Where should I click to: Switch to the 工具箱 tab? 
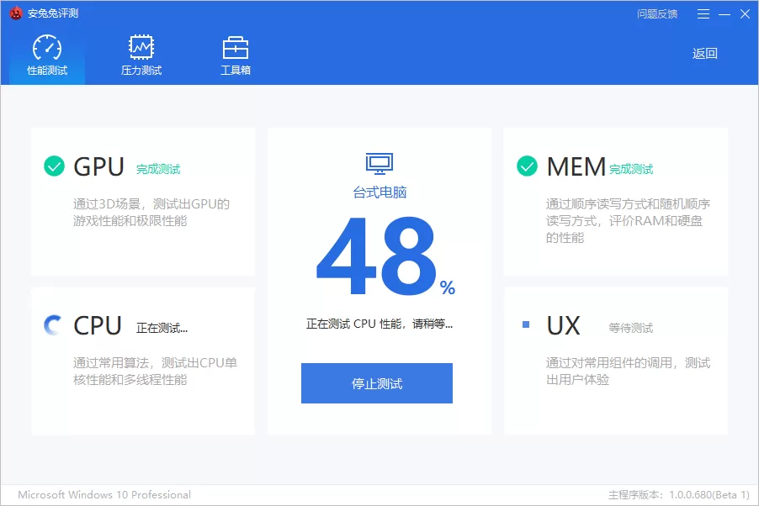tap(235, 55)
